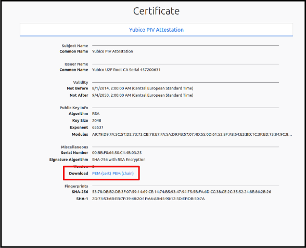Click the Not Before label
This screenshot has width=306, height=248.
[78, 88]
